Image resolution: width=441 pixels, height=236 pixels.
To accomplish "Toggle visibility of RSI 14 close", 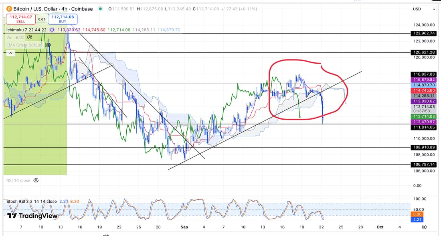I will (x=36, y=180).
